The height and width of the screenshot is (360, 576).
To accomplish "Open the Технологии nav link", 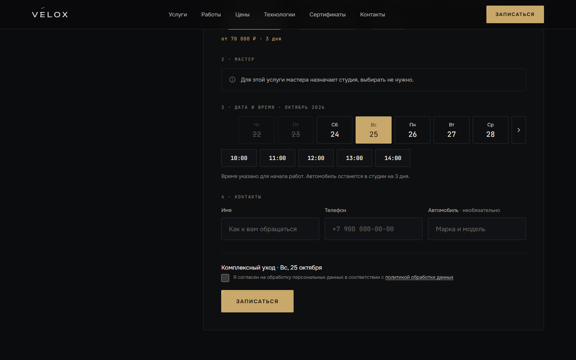I will pyautogui.click(x=280, y=14).
